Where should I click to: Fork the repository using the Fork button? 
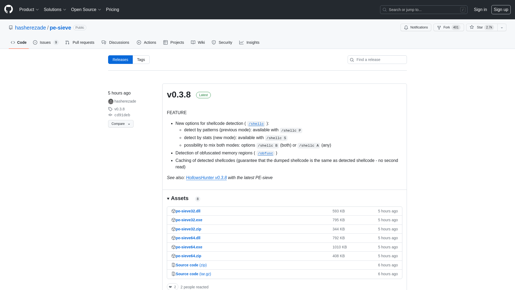tap(448, 27)
